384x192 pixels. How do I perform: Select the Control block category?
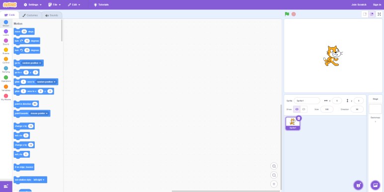coord(6,61)
